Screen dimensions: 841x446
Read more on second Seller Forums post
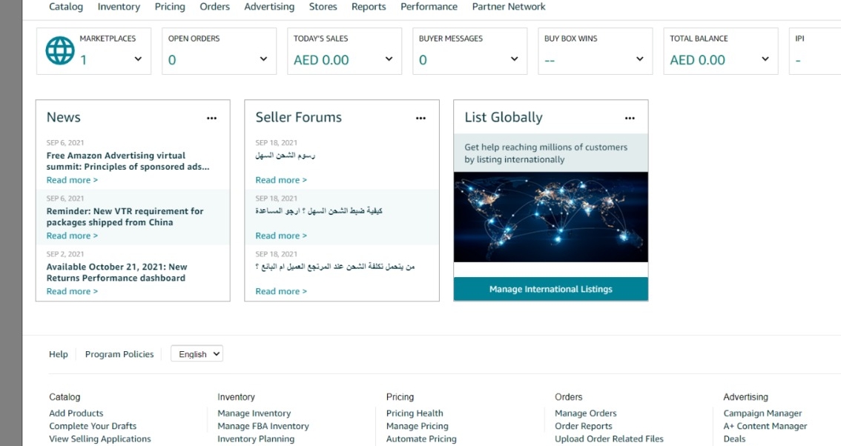coord(281,236)
